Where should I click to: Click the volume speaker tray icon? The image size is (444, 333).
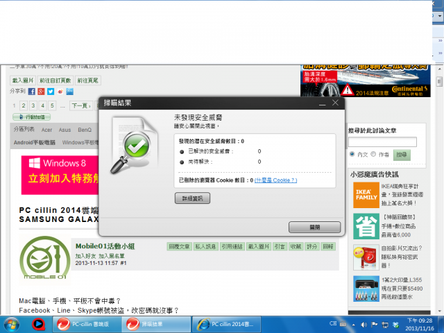coord(364,325)
